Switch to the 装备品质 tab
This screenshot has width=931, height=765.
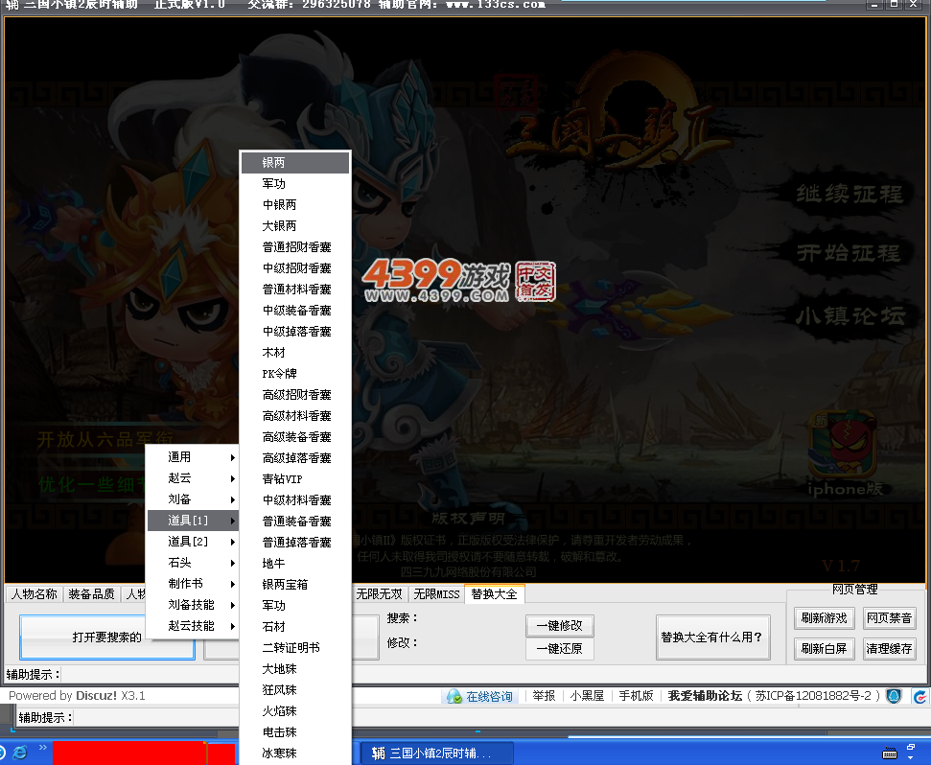coord(91,594)
